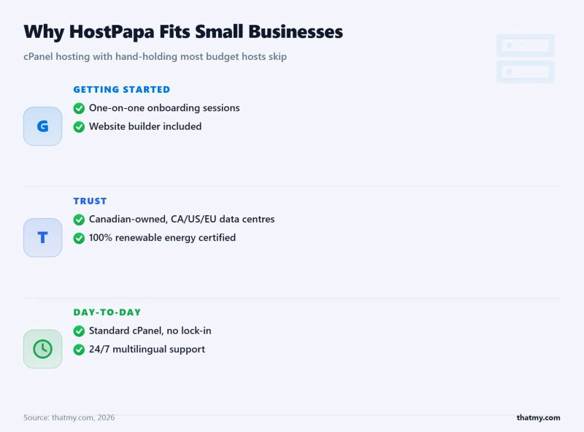This screenshot has width=584, height=432.
Task: Click the green clock icon tile
Action: coord(43,349)
